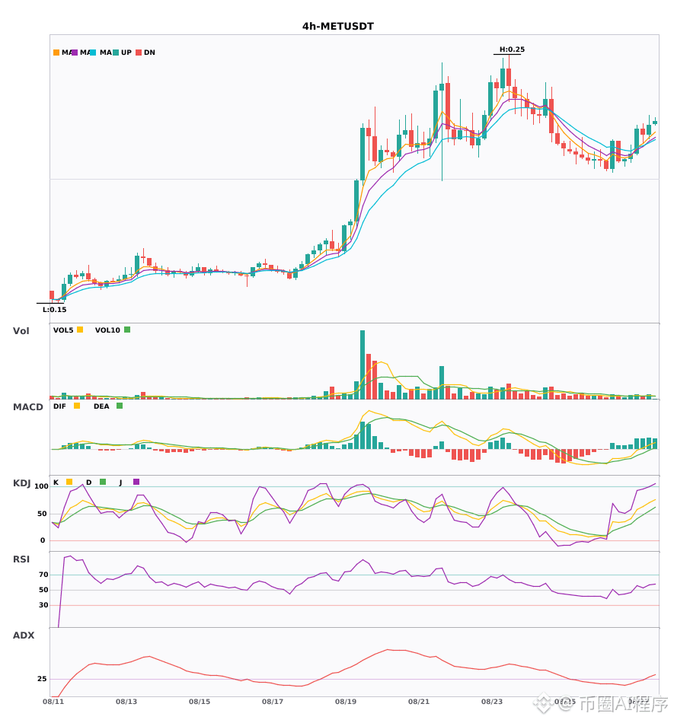The width and height of the screenshot is (674, 723).
Task: Click the purple J line legend swatch
Action: (x=136, y=482)
